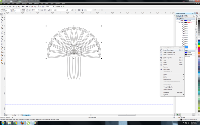Open the line style dropdown

coord(67,10)
